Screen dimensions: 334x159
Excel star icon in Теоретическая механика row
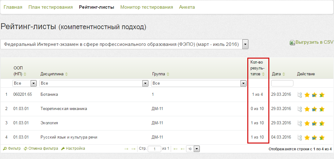322,109
